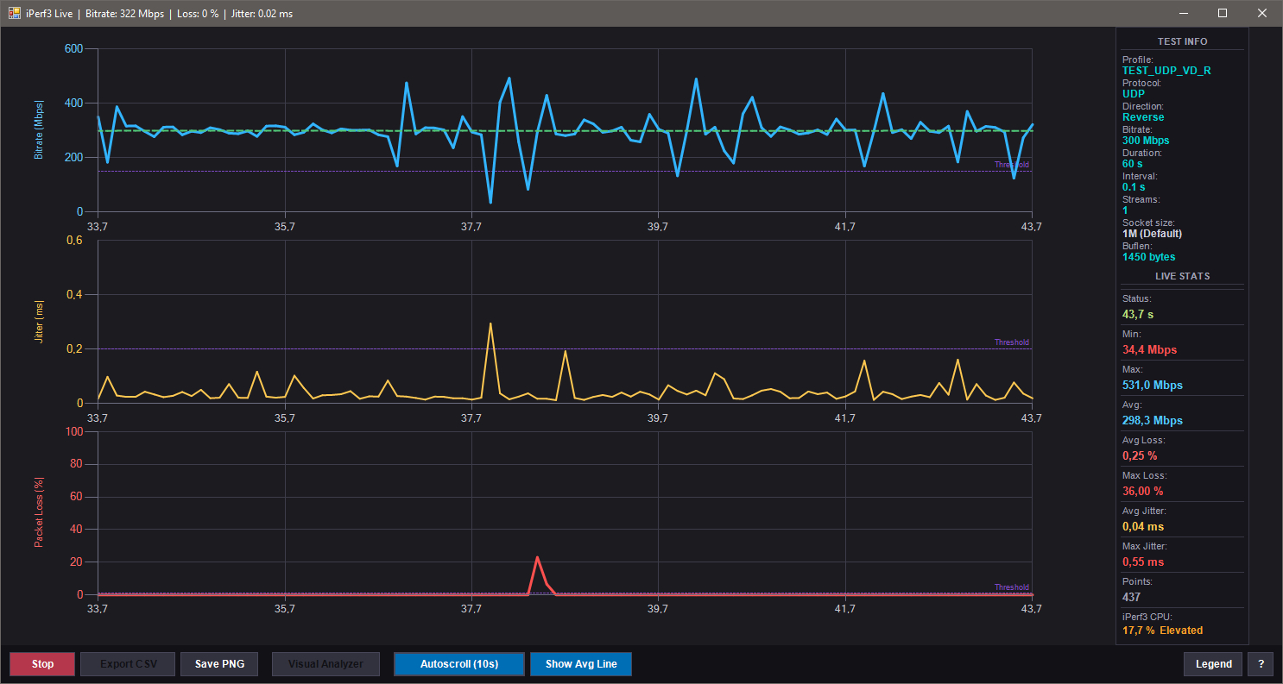Open the Legend window

tap(1213, 664)
